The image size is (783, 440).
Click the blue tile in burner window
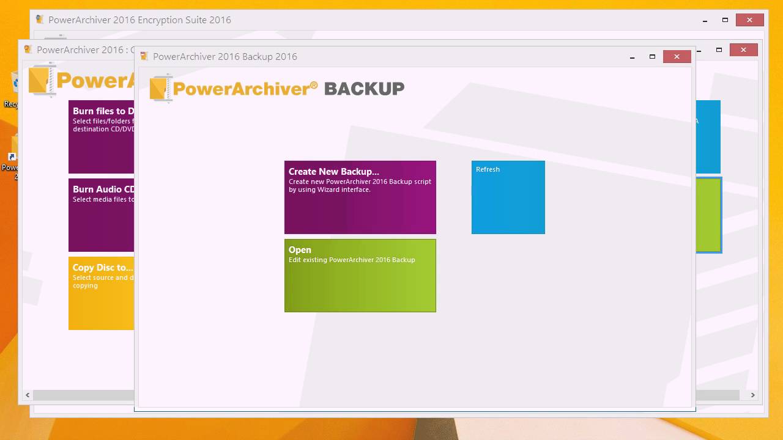708,137
